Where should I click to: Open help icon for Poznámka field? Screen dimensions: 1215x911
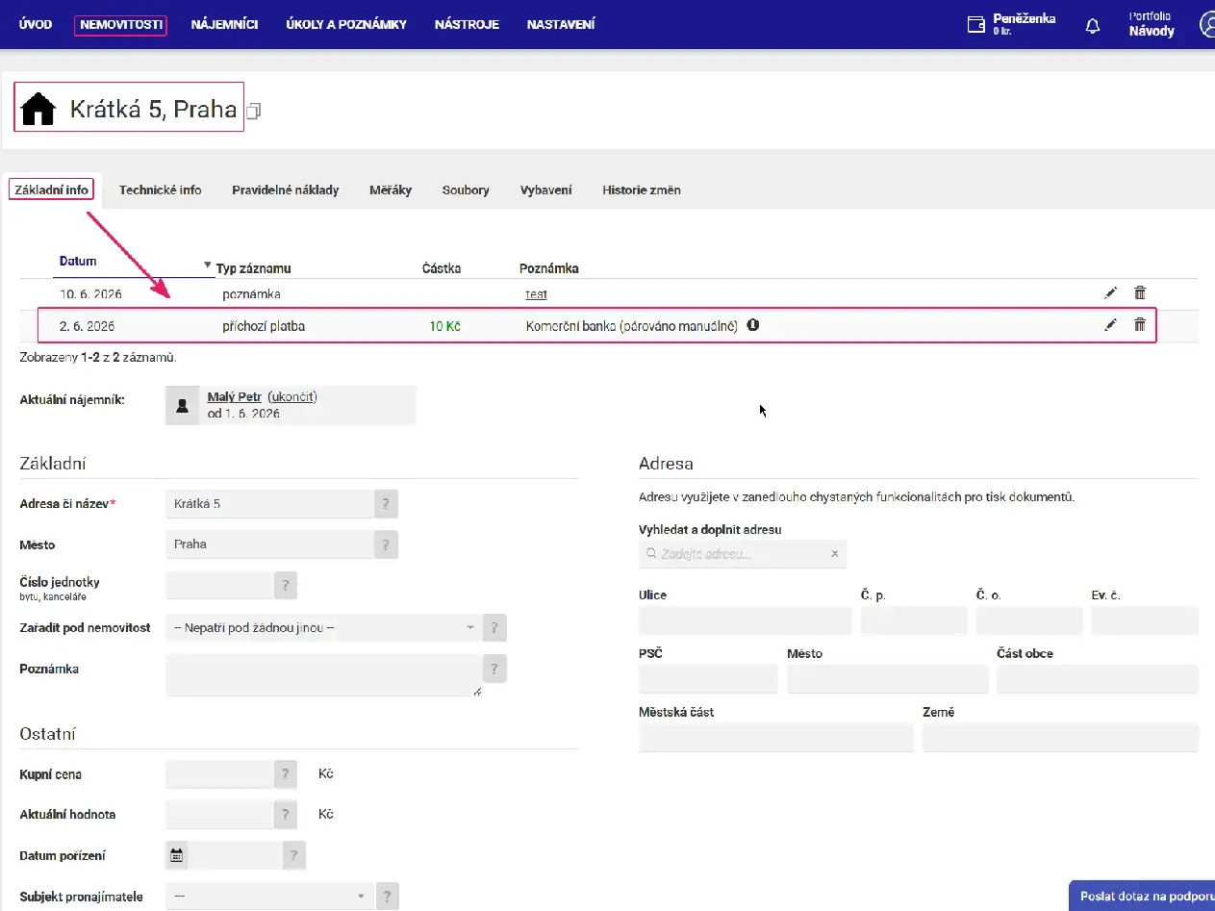click(494, 669)
